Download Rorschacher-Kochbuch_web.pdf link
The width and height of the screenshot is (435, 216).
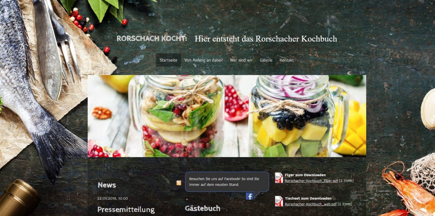coord(310,204)
